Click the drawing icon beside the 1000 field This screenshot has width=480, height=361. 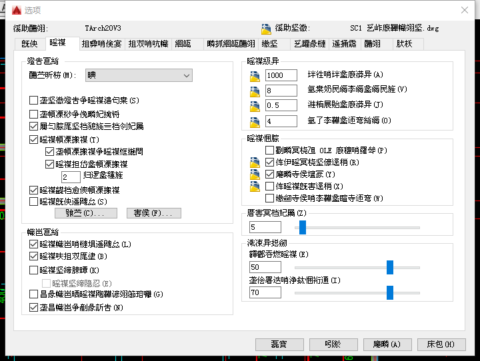tap(255, 76)
